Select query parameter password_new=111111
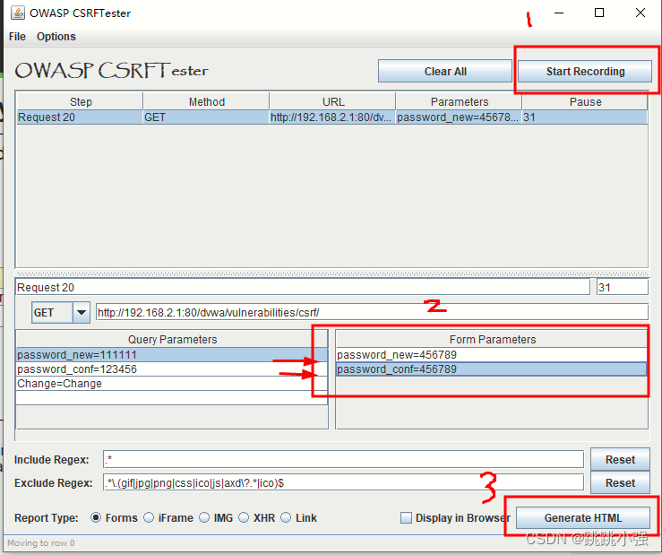662x555 pixels. tap(172, 355)
